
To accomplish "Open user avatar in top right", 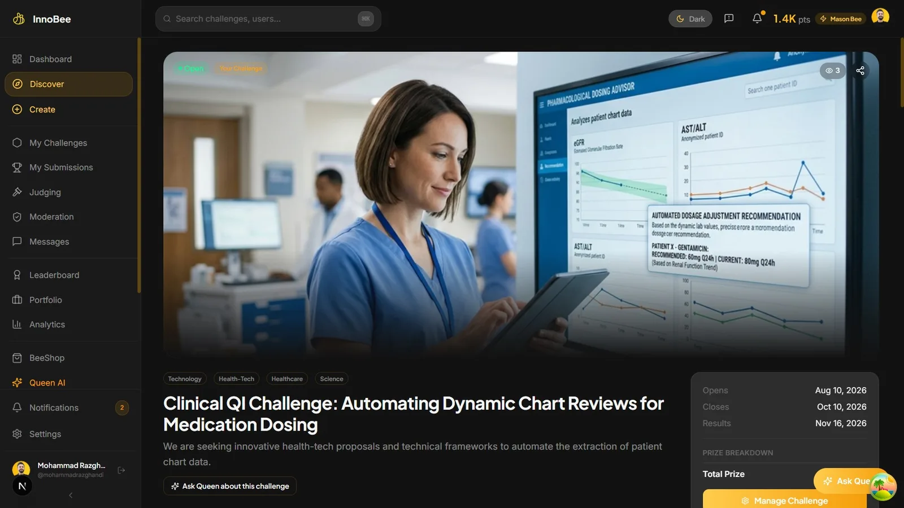I will (x=880, y=17).
